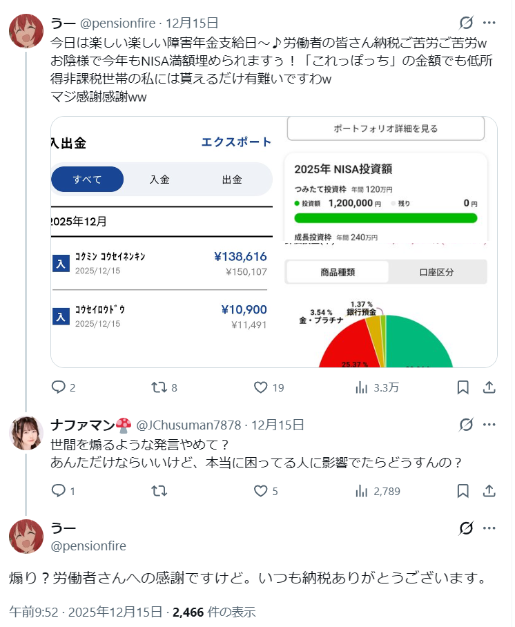Click the エクスポート link in the image

[236, 142]
